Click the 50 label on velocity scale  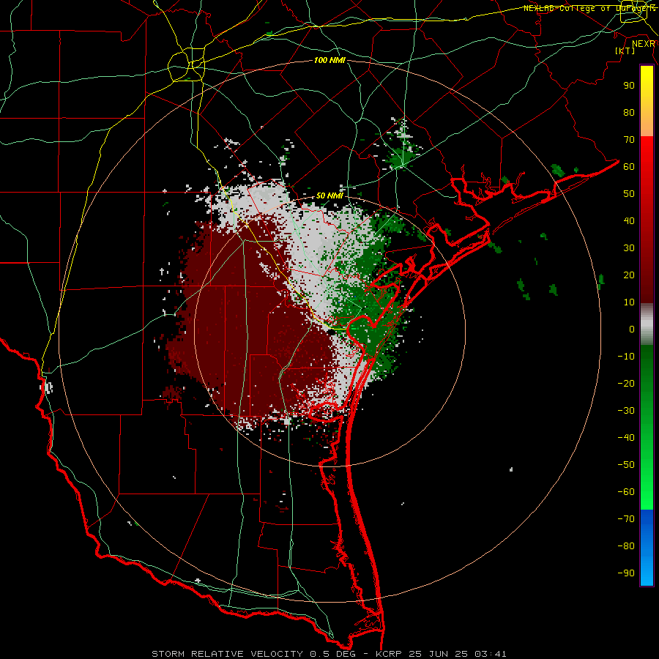pos(629,194)
